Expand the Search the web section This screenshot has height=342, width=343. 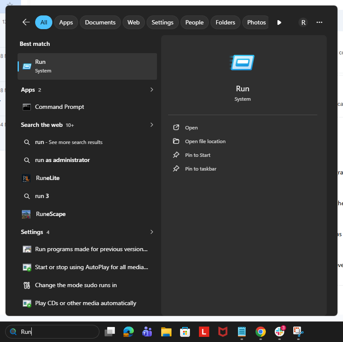pyautogui.click(x=152, y=125)
